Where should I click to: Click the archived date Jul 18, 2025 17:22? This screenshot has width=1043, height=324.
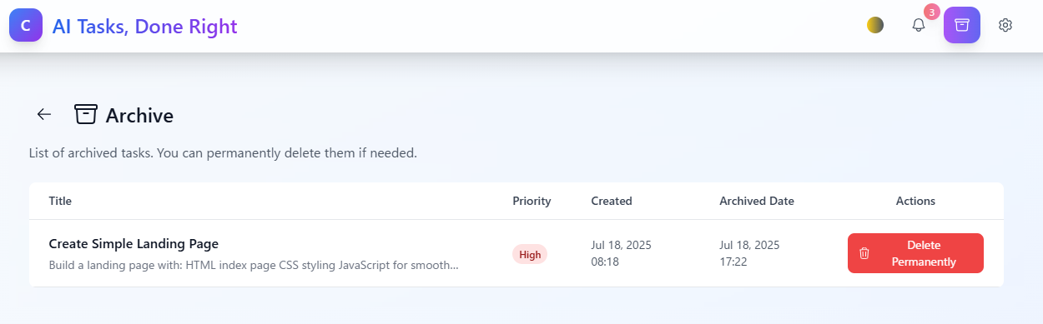point(749,253)
